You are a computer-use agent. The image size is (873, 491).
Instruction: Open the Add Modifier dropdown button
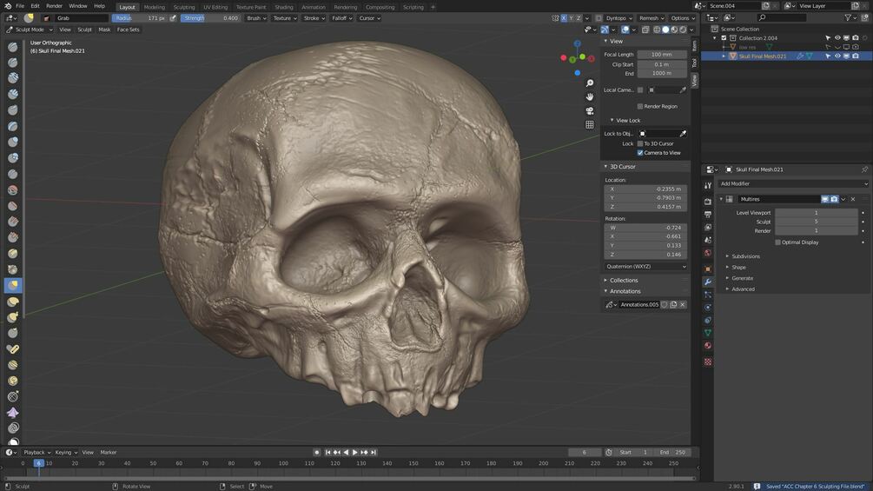pos(793,183)
